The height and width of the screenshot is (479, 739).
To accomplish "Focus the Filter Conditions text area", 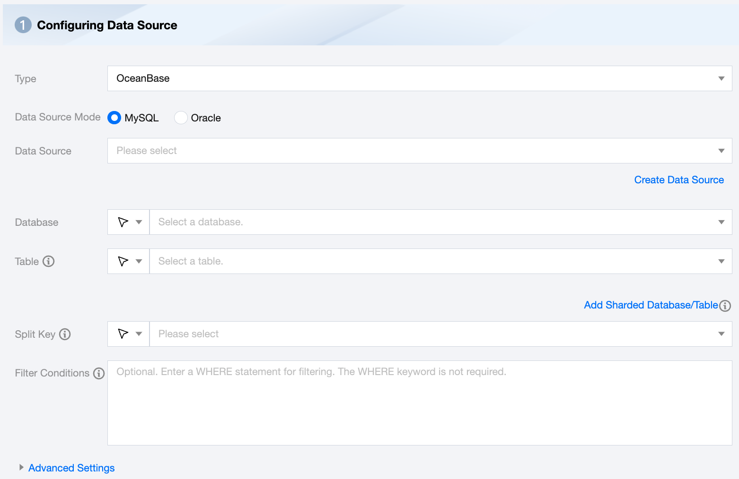I will [x=420, y=403].
